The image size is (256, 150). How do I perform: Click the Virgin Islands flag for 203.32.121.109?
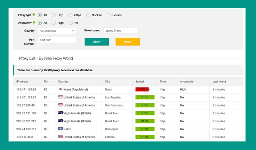[60, 113]
